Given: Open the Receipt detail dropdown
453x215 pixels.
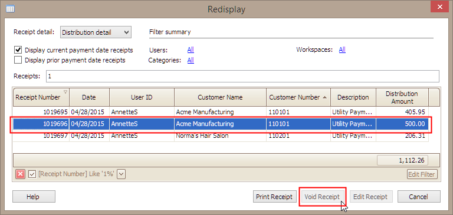Looking at the screenshot, I should [x=96, y=32].
